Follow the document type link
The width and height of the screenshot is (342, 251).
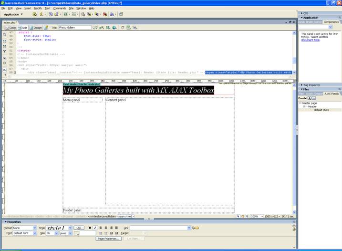(311, 40)
